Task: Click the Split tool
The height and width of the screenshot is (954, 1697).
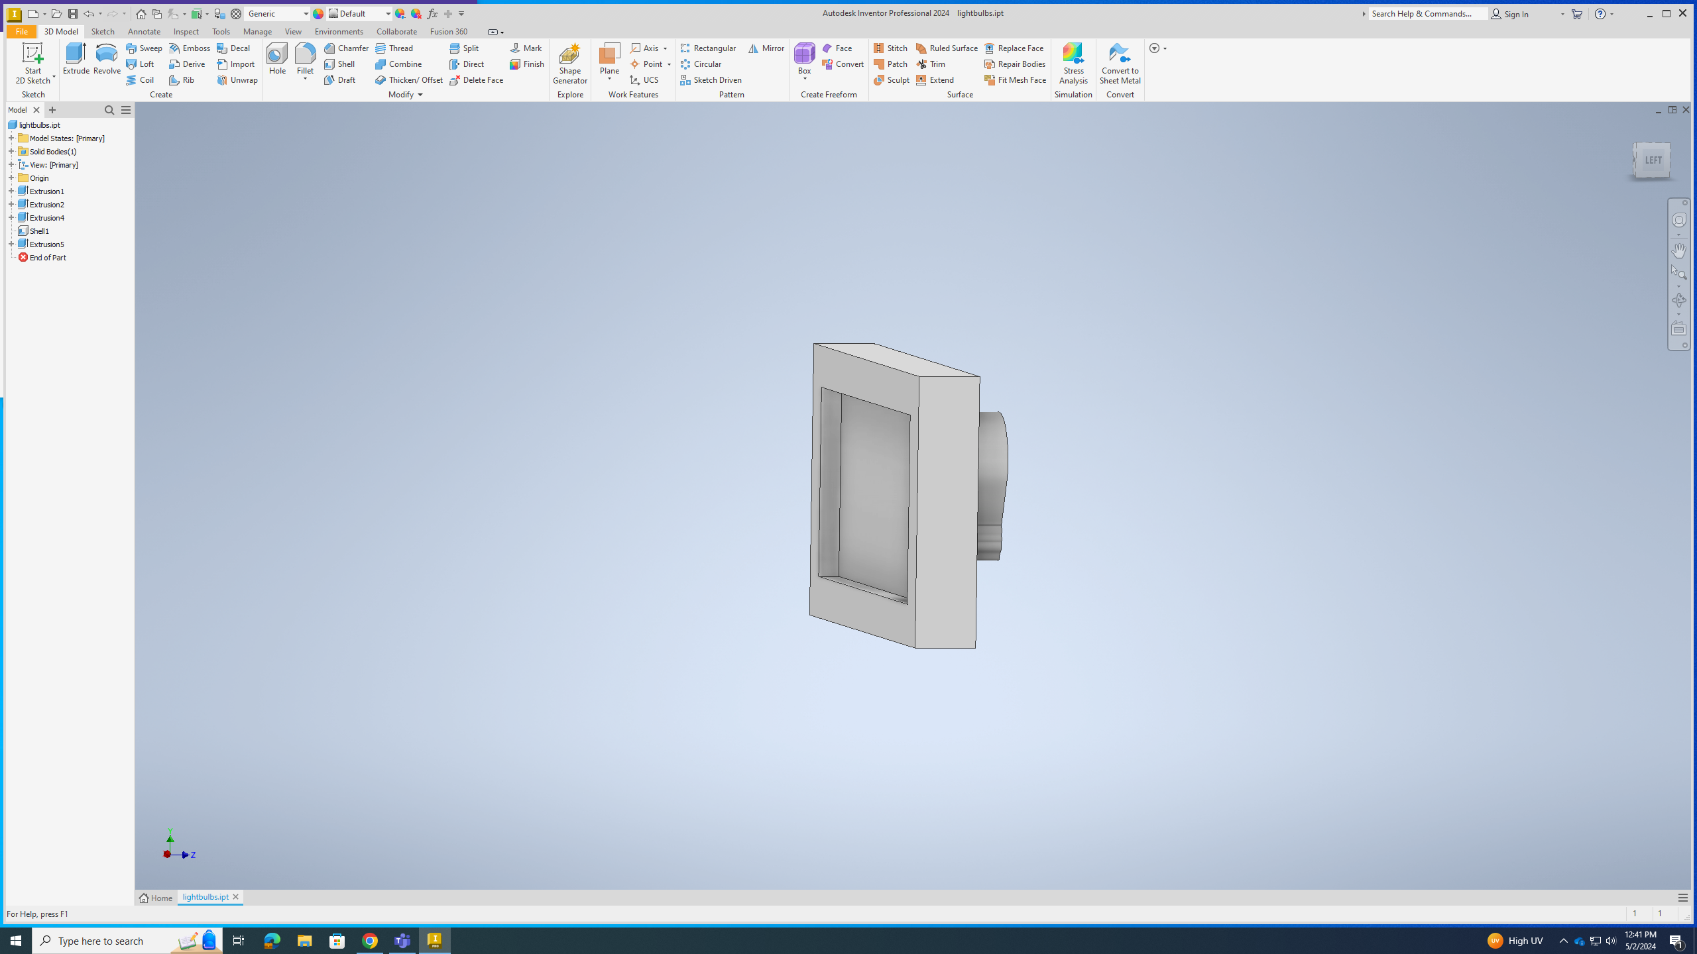Action: [464, 48]
